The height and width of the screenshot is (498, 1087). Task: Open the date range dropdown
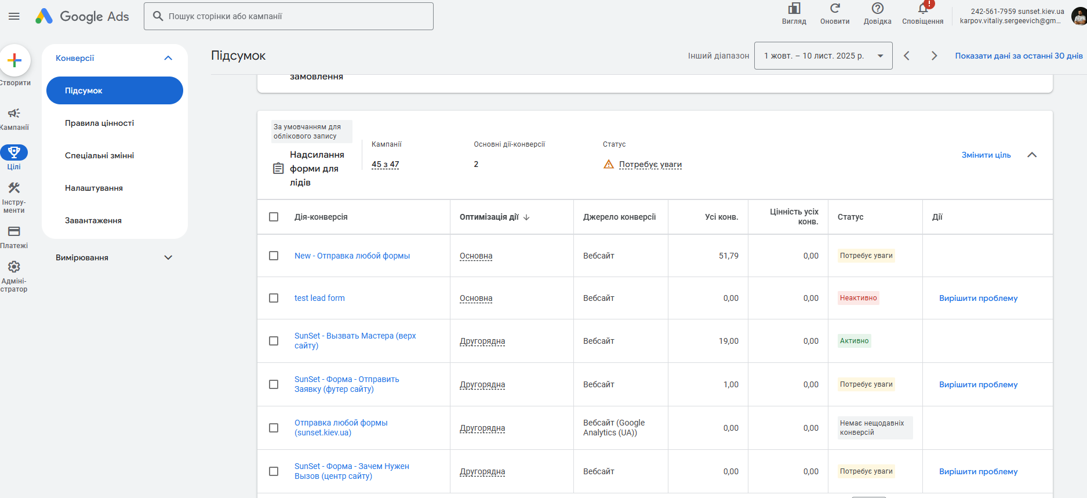pos(823,56)
